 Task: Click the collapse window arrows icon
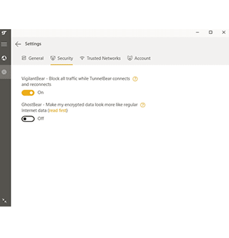(4, 200)
